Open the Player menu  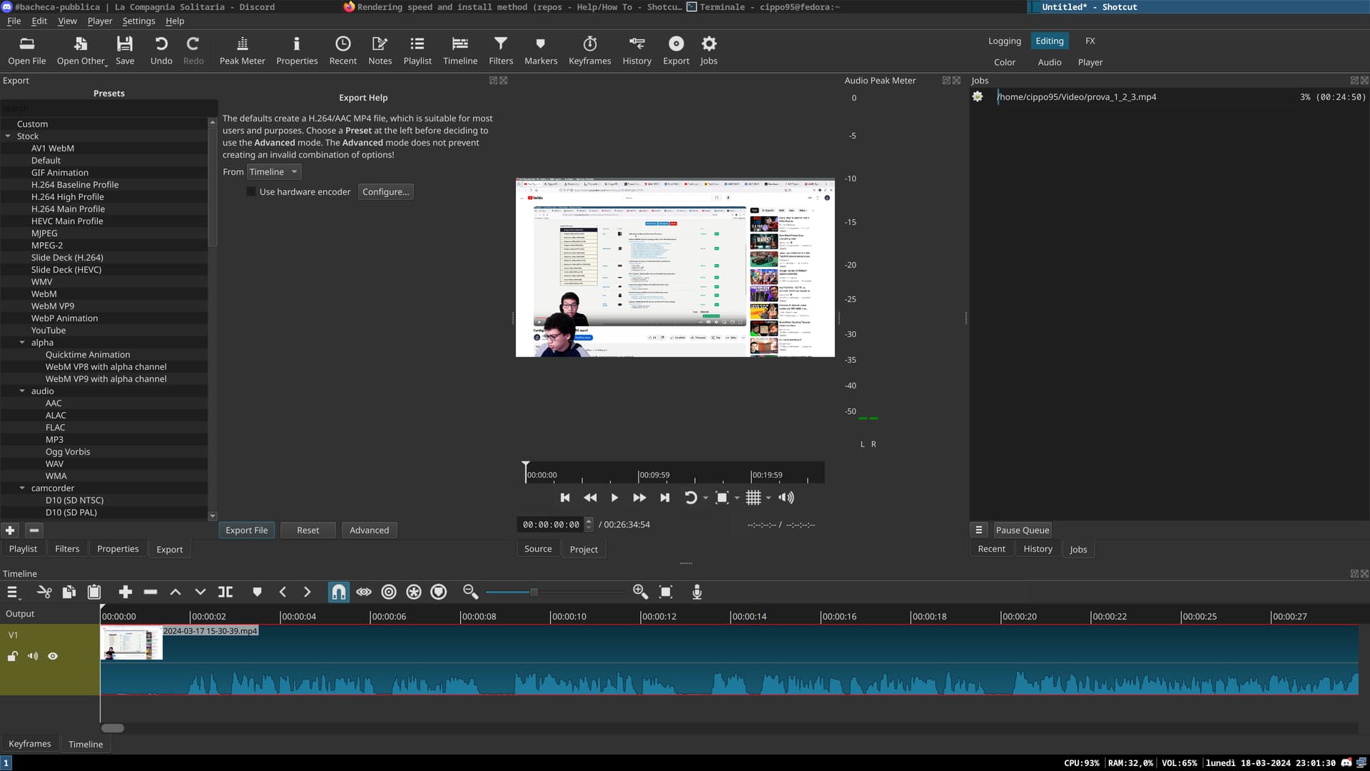pos(99,21)
